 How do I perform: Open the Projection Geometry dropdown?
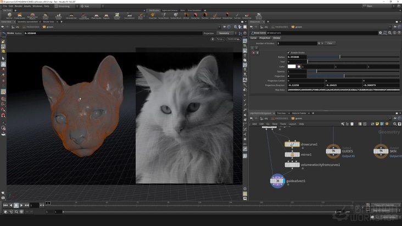pyautogui.click(x=226, y=33)
